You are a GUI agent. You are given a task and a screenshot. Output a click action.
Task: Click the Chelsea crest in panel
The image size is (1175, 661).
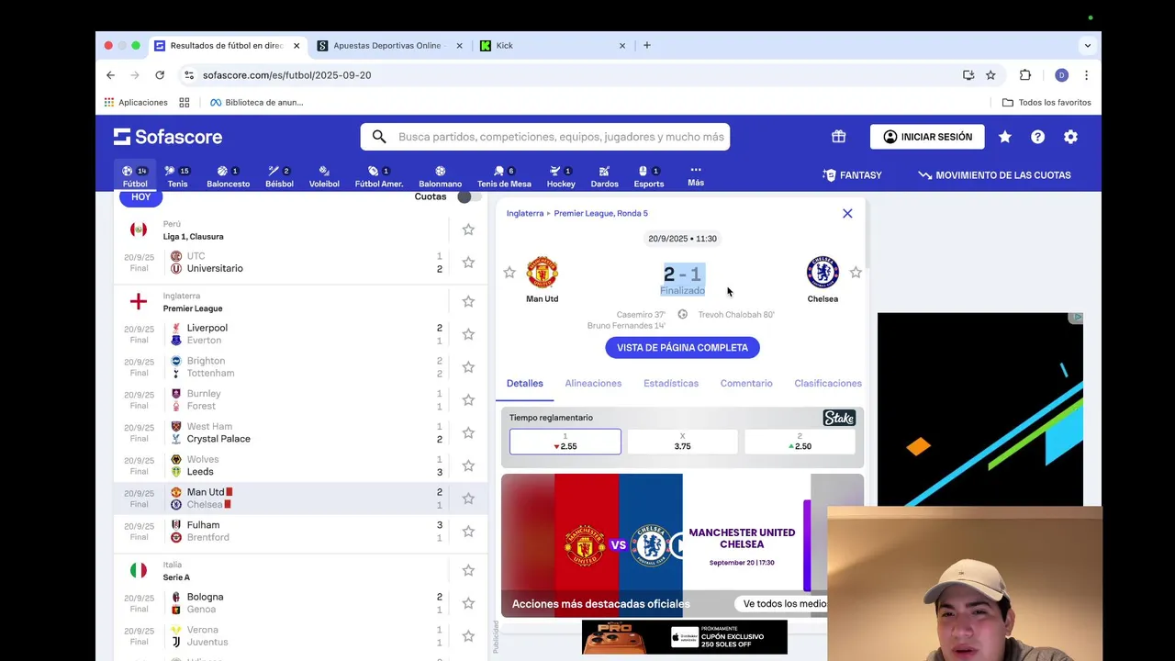(x=822, y=273)
